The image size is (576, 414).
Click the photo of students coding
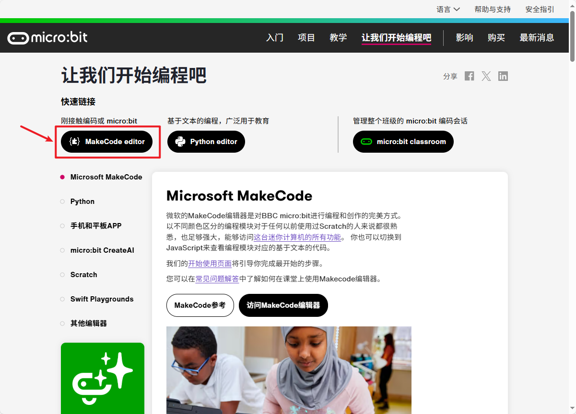[x=289, y=370]
